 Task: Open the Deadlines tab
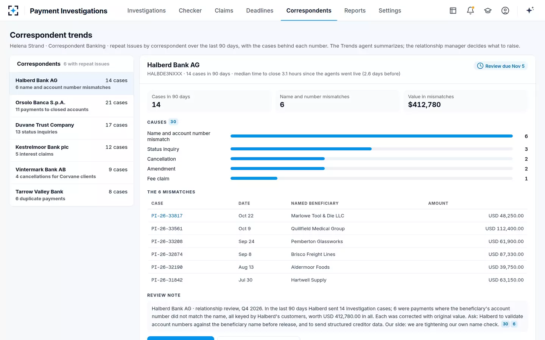pos(260,11)
